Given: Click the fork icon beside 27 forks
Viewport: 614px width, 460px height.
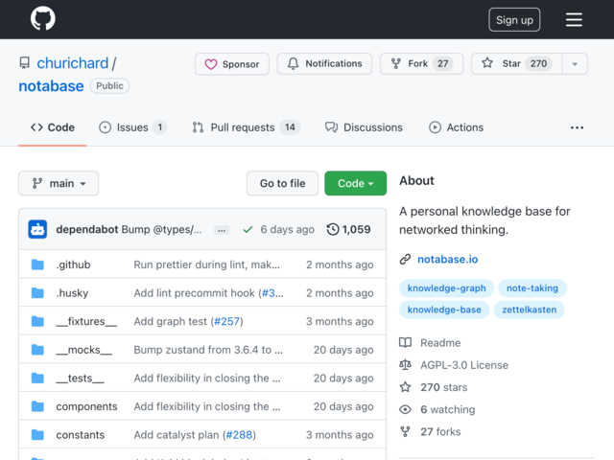Looking at the screenshot, I should point(405,432).
